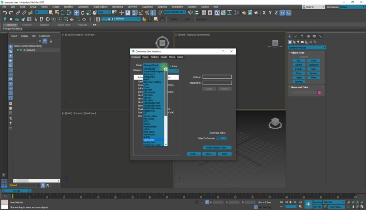
Task: Open the Render Setup teapot icon
Action: tap(244, 13)
